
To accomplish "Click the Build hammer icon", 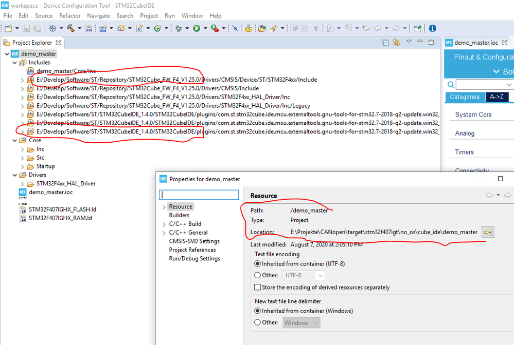I will click(x=71, y=28).
